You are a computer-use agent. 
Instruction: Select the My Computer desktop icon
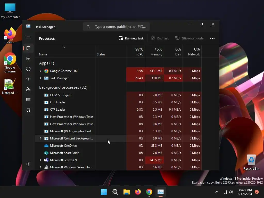coord(10,11)
